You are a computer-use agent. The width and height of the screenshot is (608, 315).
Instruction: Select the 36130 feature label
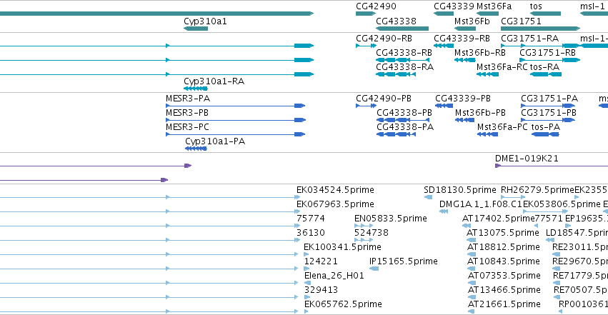(x=311, y=233)
